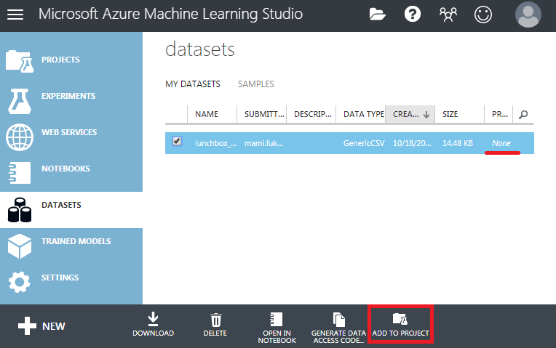Click the NEW plus button

click(x=41, y=325)
